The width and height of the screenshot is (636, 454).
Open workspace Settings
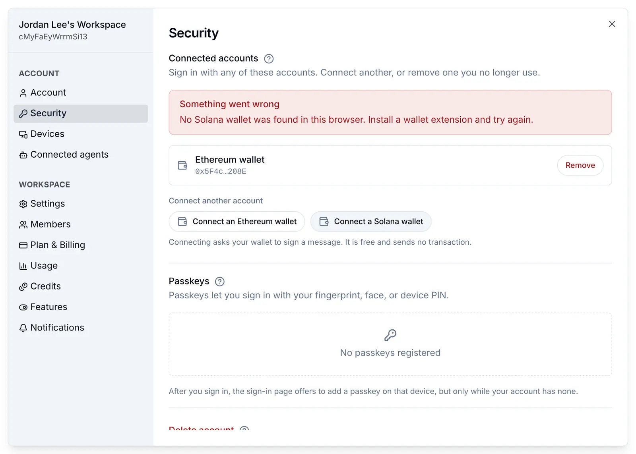(x=81, y=204)
